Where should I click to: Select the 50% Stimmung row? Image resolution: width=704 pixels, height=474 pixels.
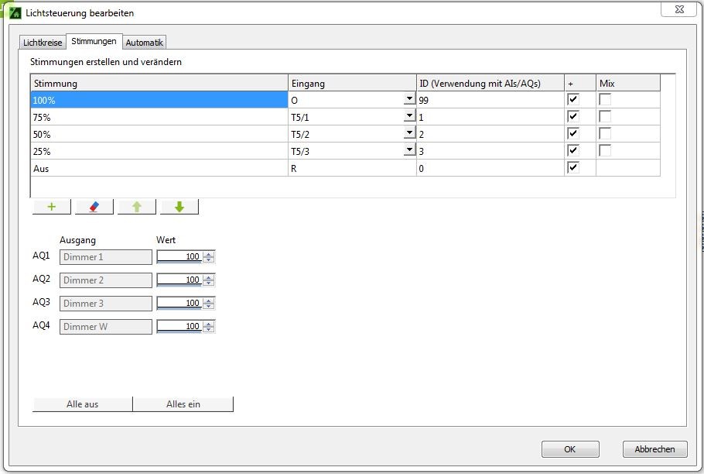[159, 134]
